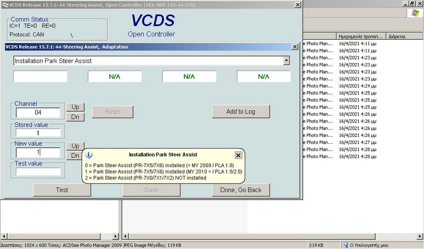Image resolution: width=424 pixels, height=249 pixels.
Task: Click Done, Go Back button
Action: coord(241,190)
